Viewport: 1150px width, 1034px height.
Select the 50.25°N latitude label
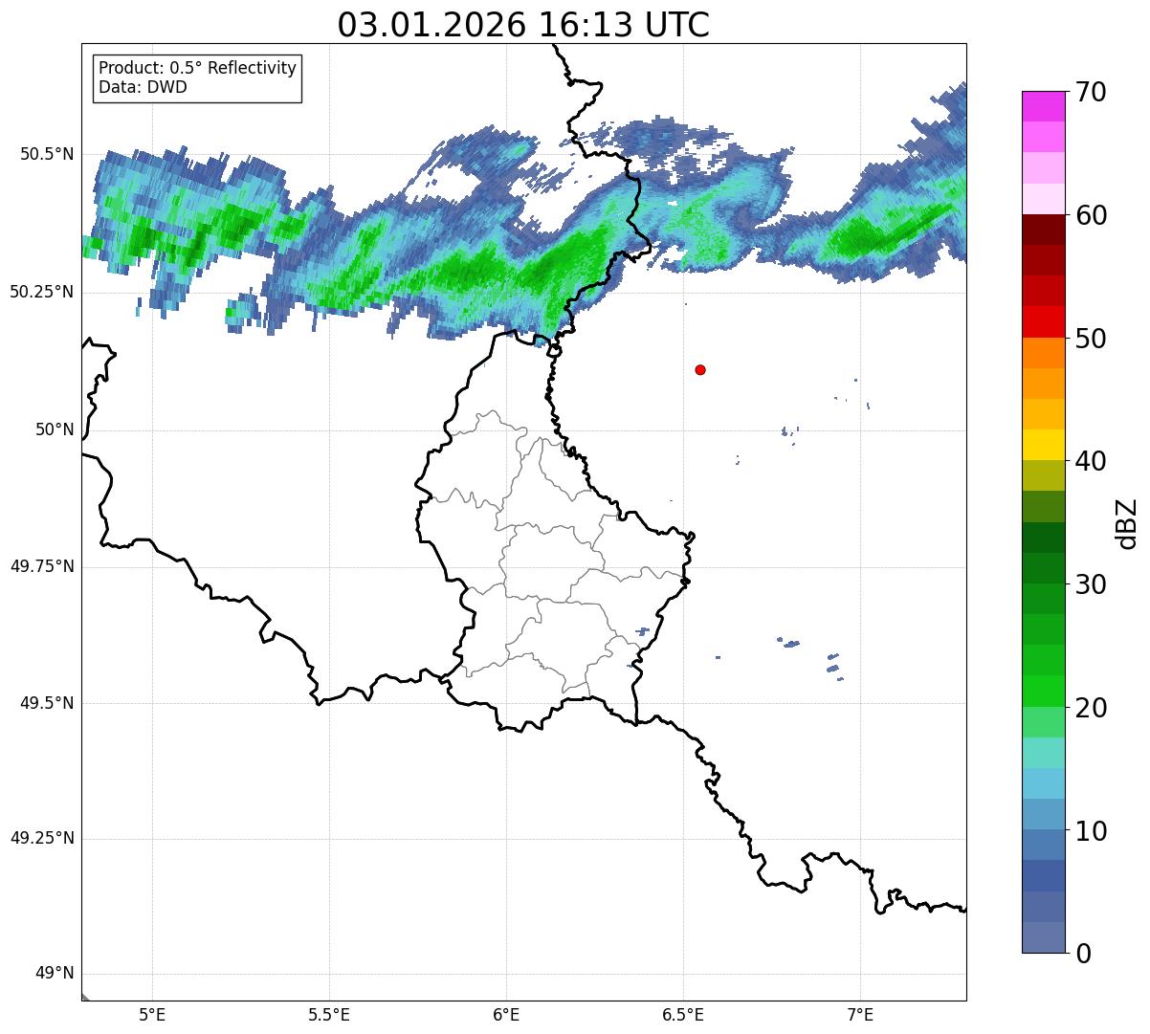41,292
